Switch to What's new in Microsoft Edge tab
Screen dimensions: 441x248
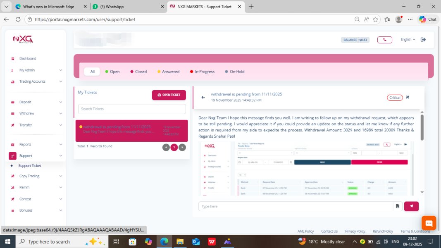point(51,7)
